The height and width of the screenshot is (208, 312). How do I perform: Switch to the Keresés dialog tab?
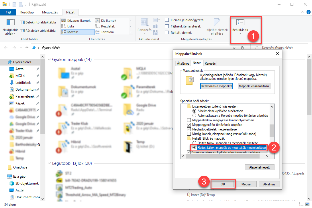point(210,64)
